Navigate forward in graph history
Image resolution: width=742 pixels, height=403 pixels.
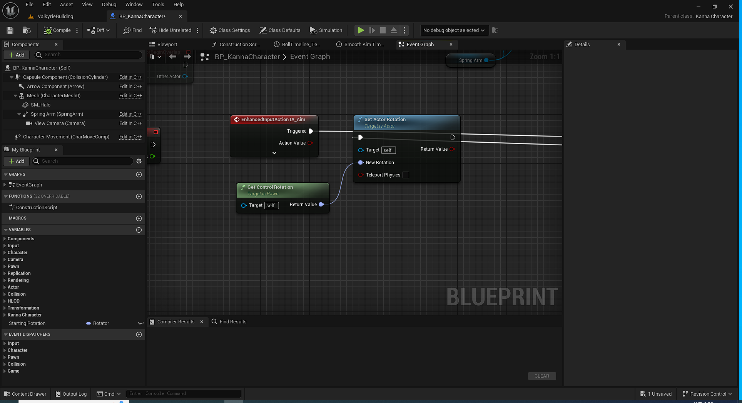click(187, 57)
